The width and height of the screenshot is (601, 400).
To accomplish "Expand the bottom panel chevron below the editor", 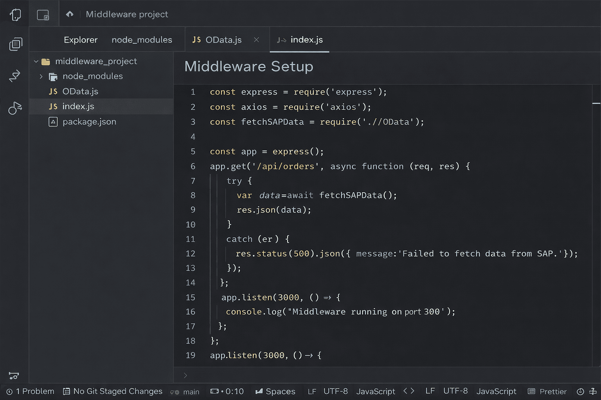I will click(x=185, y=375).
